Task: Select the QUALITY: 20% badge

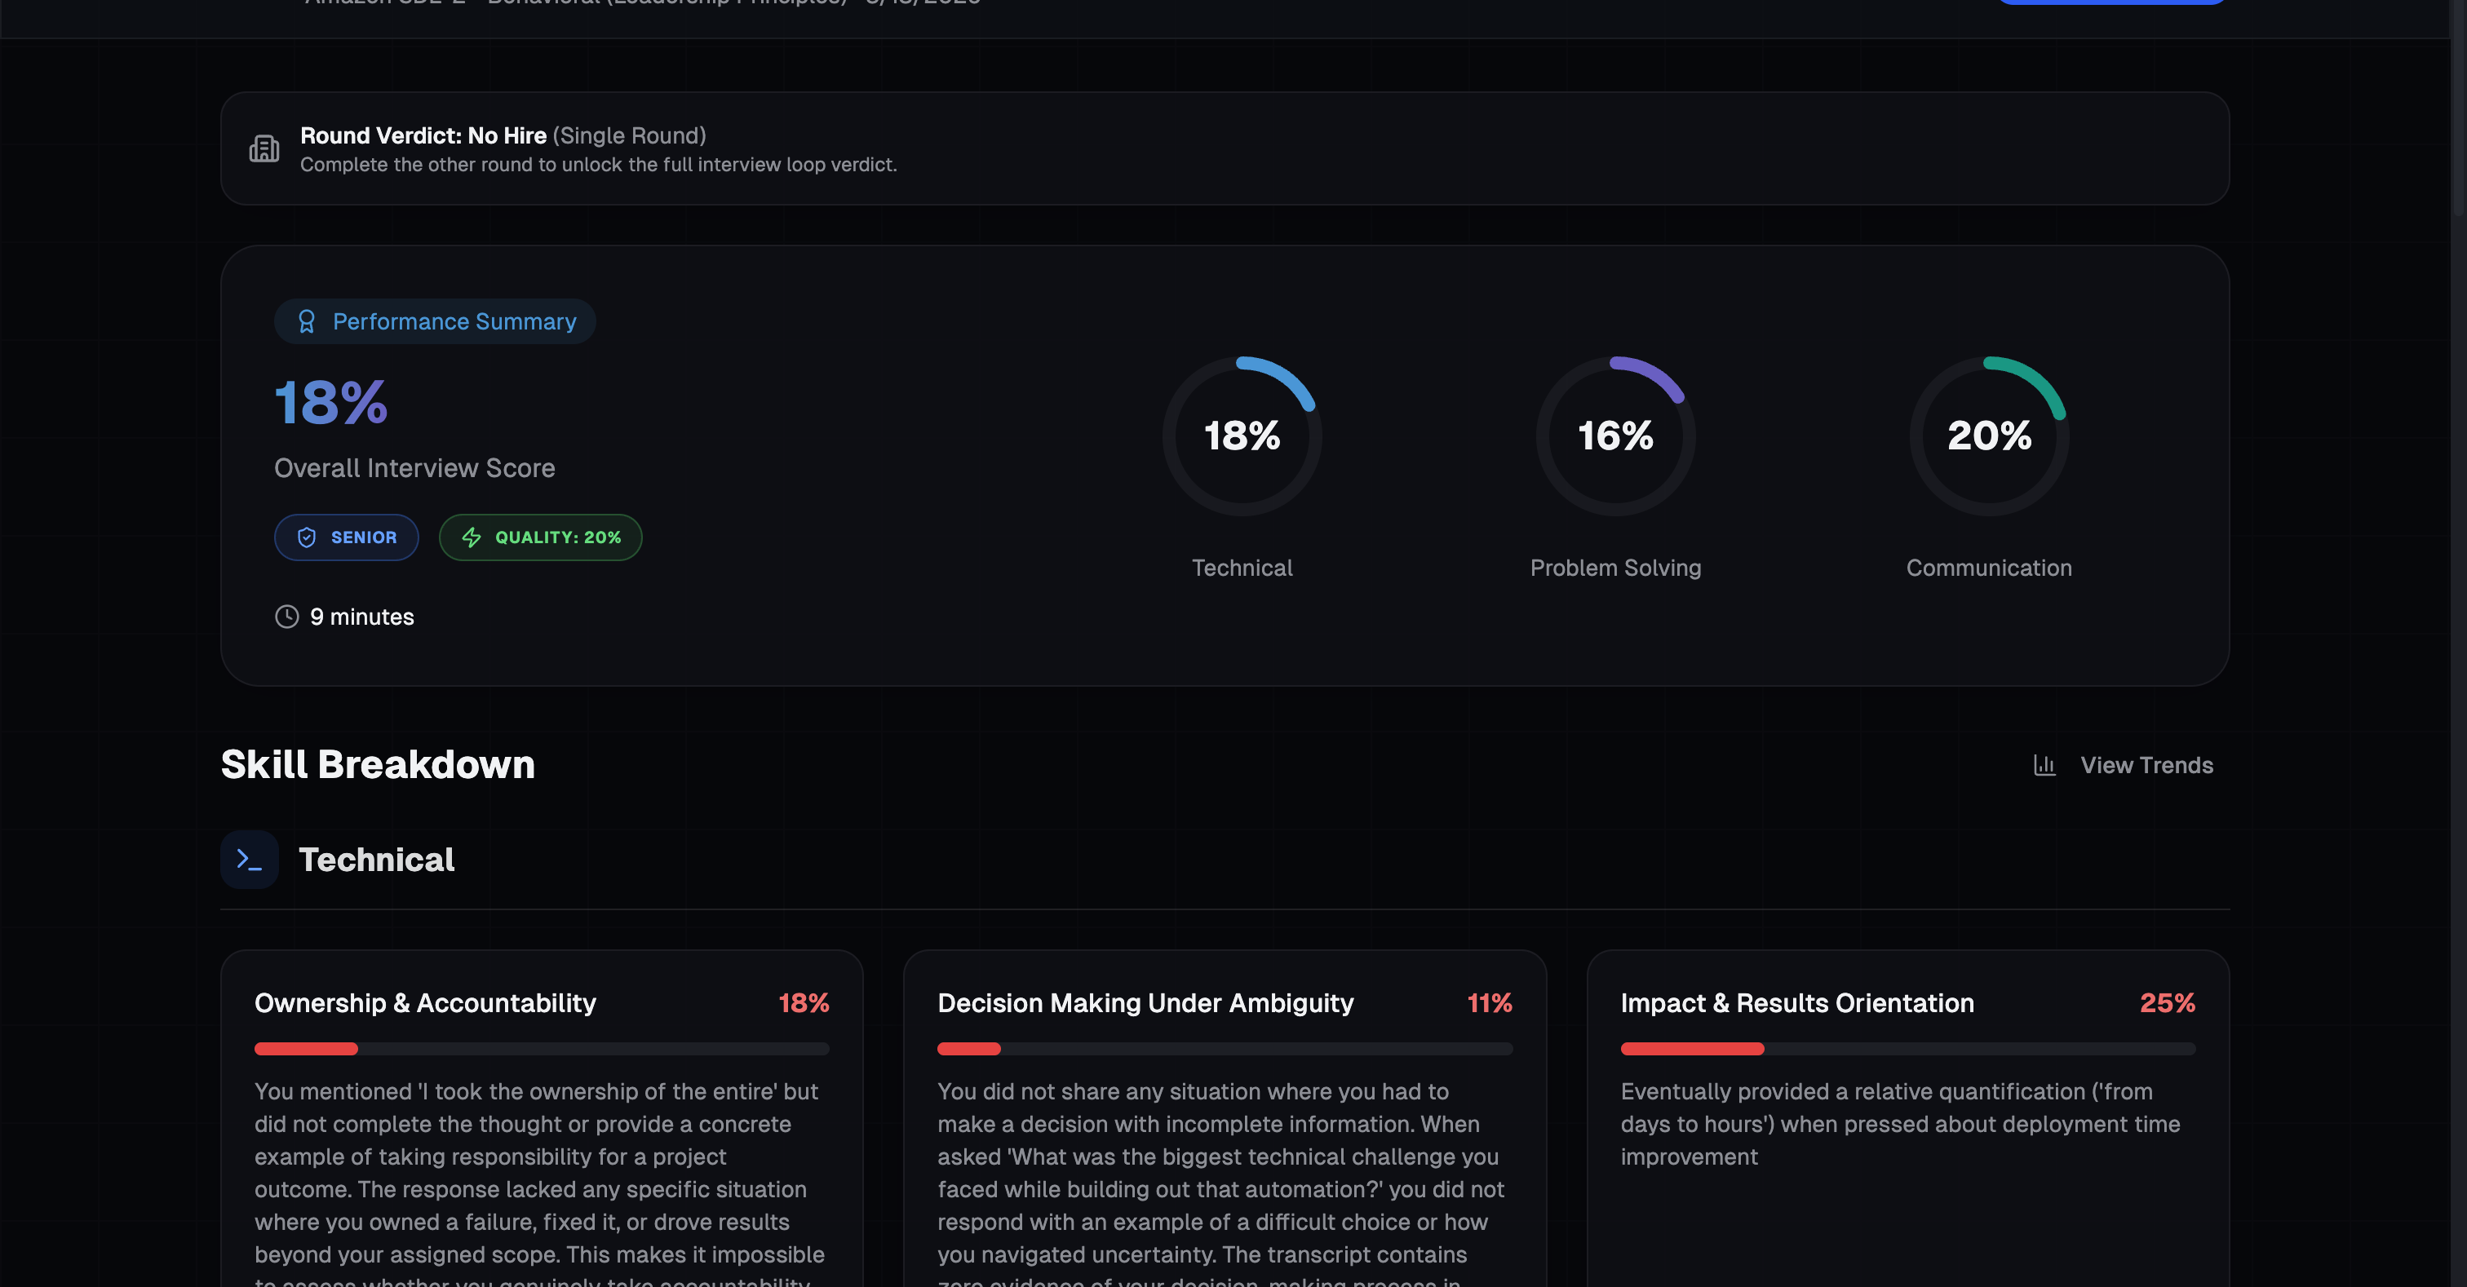Action: click(541, 537)
